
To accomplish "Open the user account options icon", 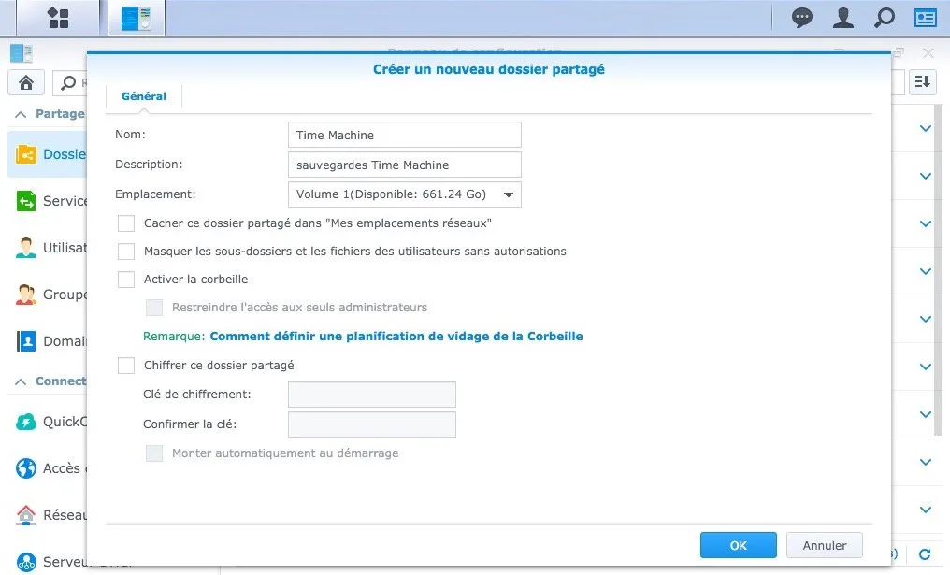I will pyautogui.click(x=843, y=18).
